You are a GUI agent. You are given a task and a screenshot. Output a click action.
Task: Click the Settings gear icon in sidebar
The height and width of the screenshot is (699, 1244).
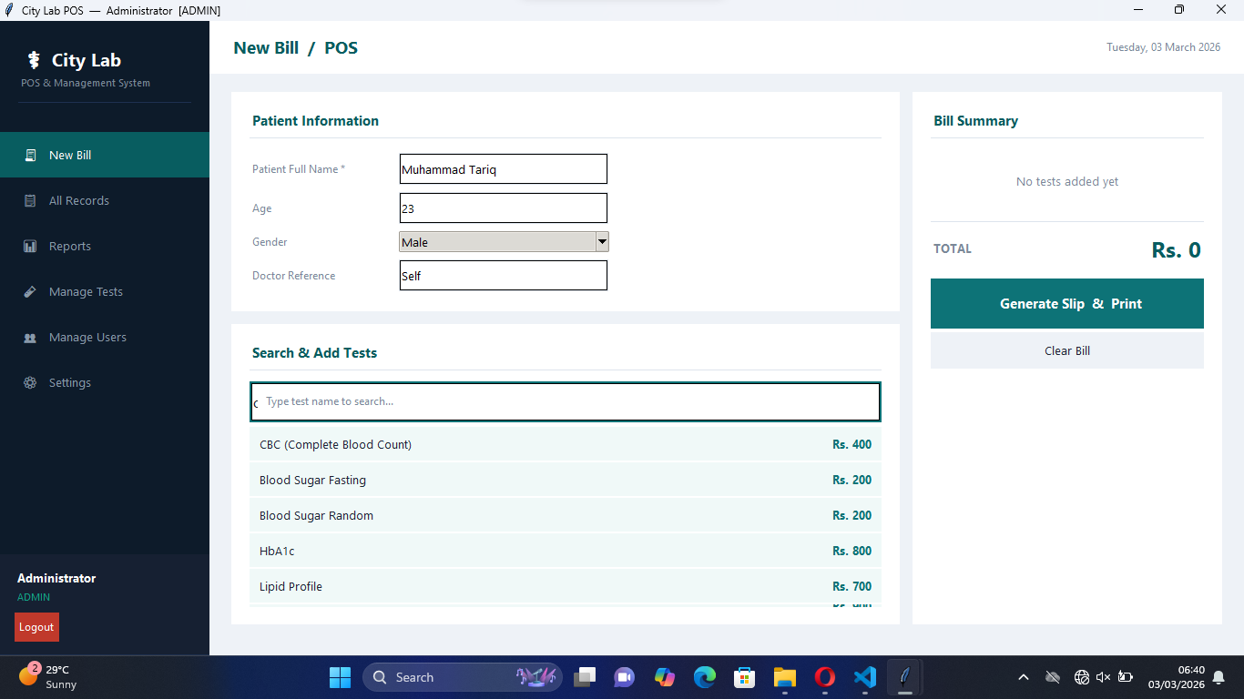30,383
